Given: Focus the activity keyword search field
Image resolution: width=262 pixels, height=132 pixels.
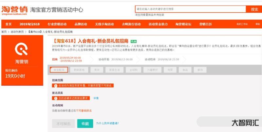Looking at the screenshot, I should pos(190,9).
